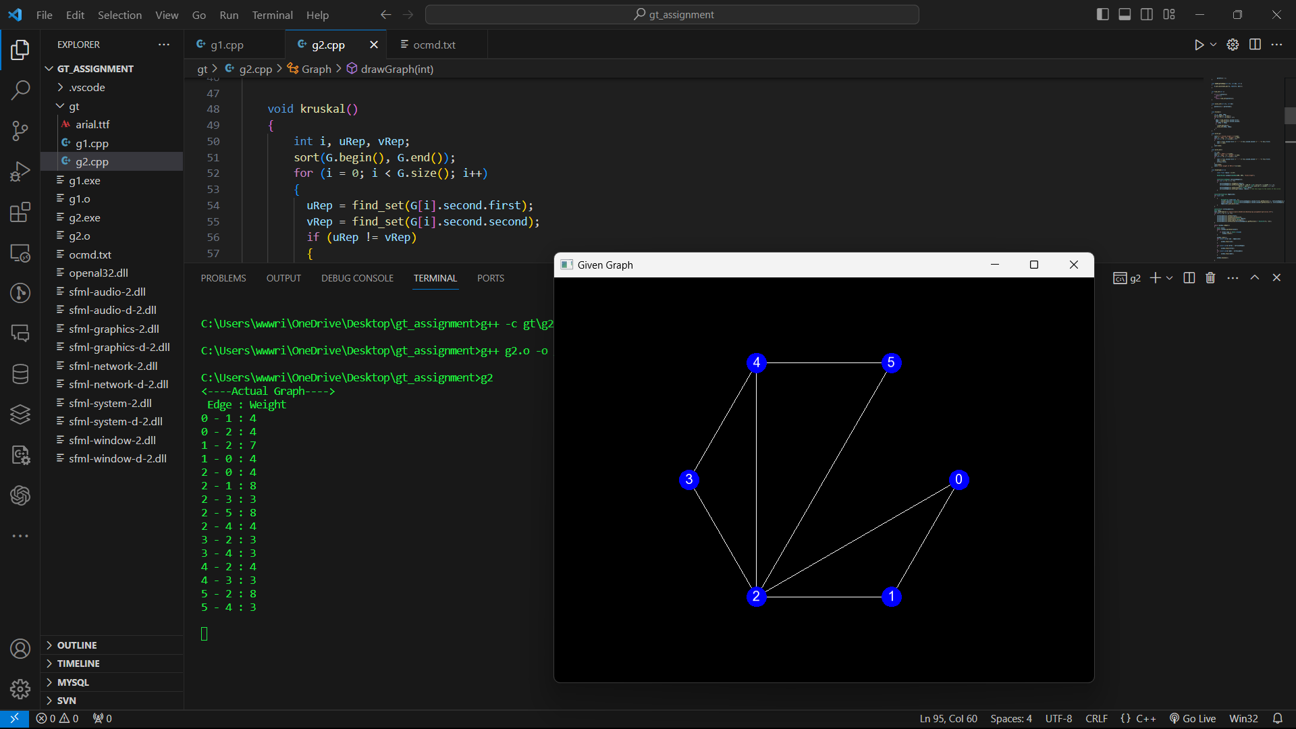Viewport: 1296px width, 729px height.
Task: Open ocmd.txt in the explorer tree
Action: 90,254
